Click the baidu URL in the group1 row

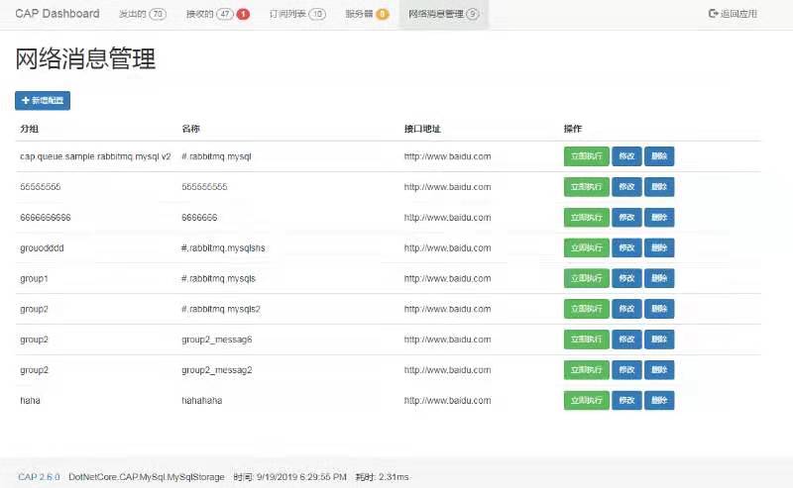coord(448,278)
